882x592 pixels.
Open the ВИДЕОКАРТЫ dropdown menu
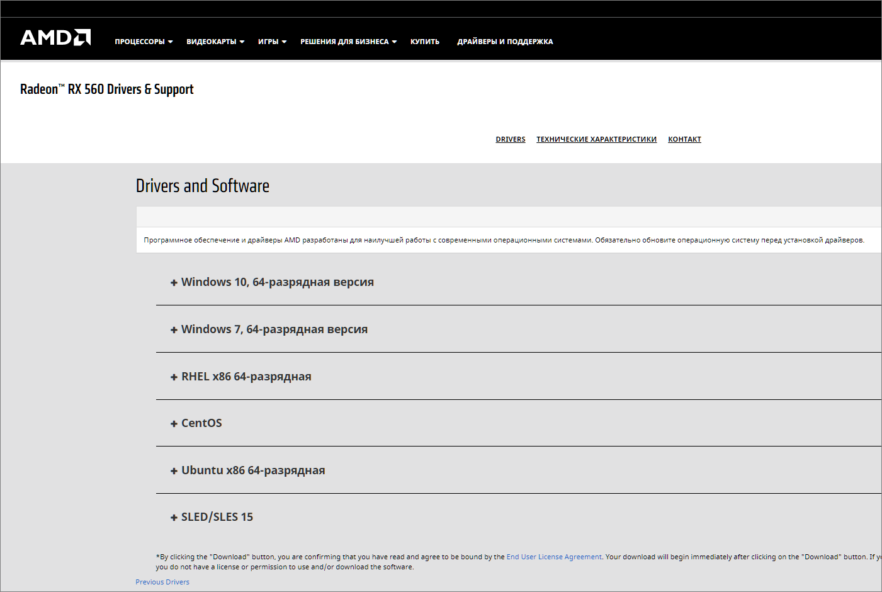point(215,42)
